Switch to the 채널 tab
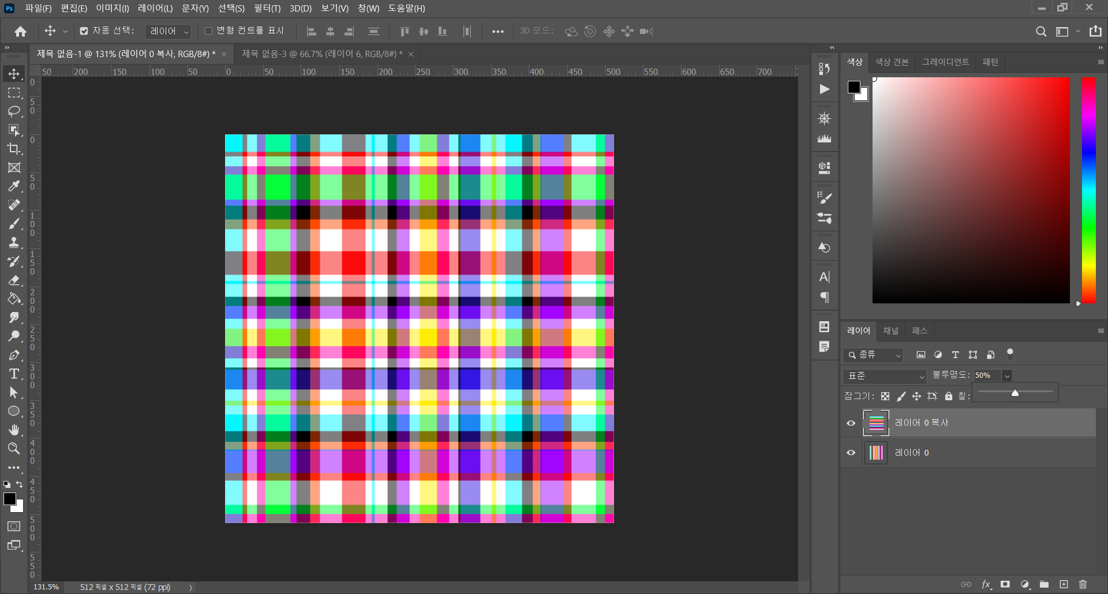 click(891, 331)
